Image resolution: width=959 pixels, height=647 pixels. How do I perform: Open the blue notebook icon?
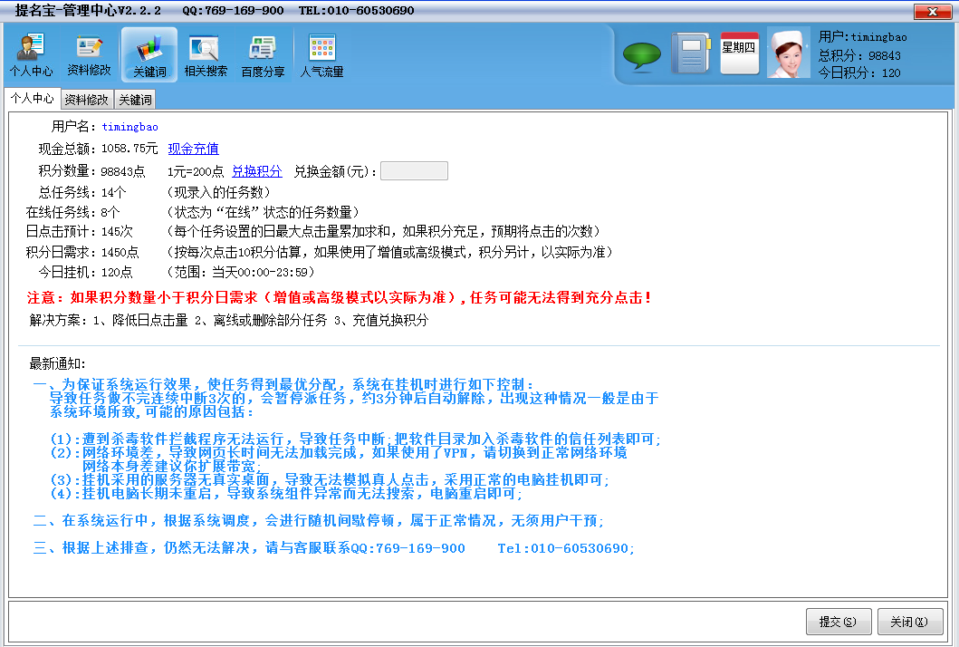click(x=690, y=53)
